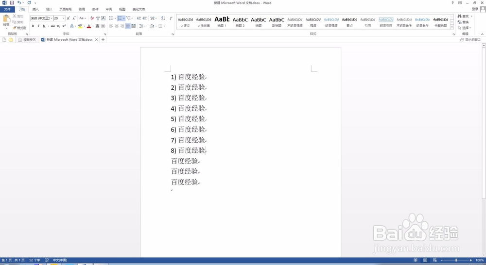
Task: Switch to the Insert (插入) tab
Action: point(35,9)
